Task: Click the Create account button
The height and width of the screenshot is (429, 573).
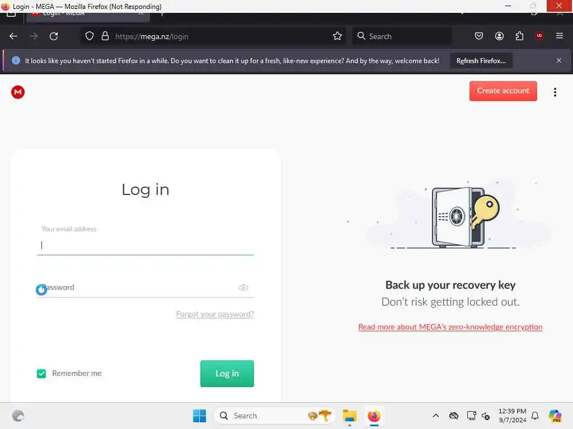Action: (x=503, y=91)
